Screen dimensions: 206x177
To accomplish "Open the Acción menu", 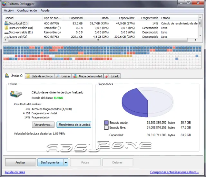I will [x=9, y=10].
